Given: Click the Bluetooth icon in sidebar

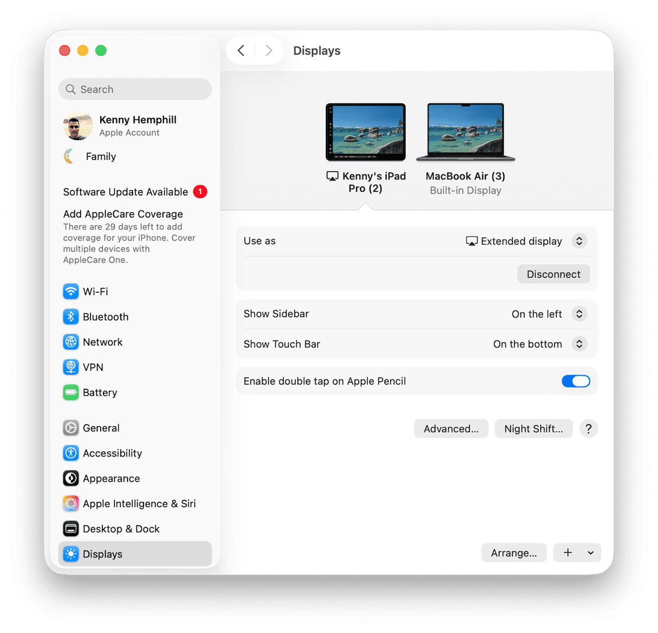Looking at the screenshot, I should pos(71,317).
